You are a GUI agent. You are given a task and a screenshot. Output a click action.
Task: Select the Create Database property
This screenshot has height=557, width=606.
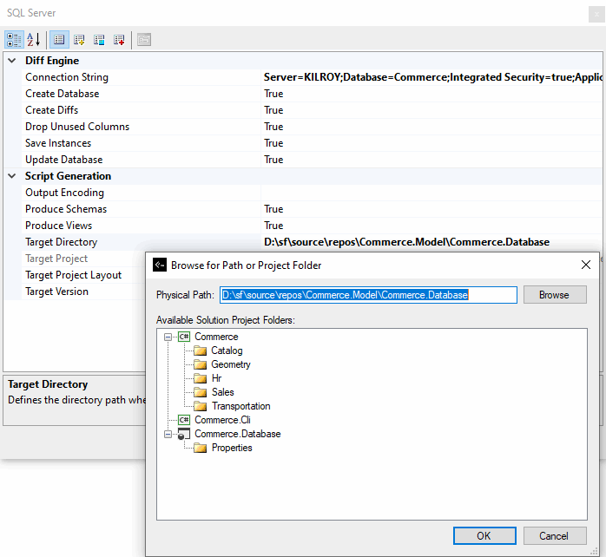click(x=63, y=94)
